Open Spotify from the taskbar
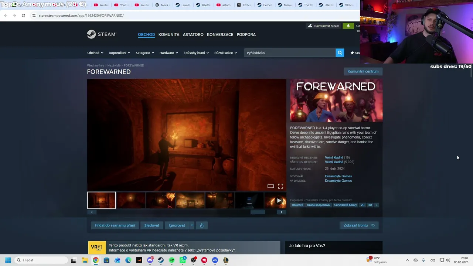 coord(172,260)
